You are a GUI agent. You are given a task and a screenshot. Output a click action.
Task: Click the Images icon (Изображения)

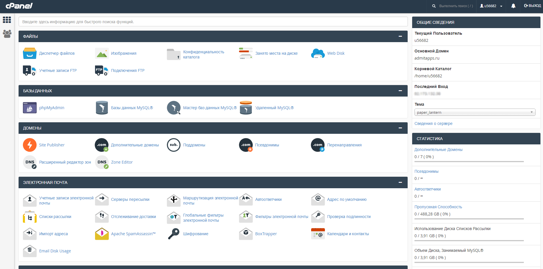(102, 53)
